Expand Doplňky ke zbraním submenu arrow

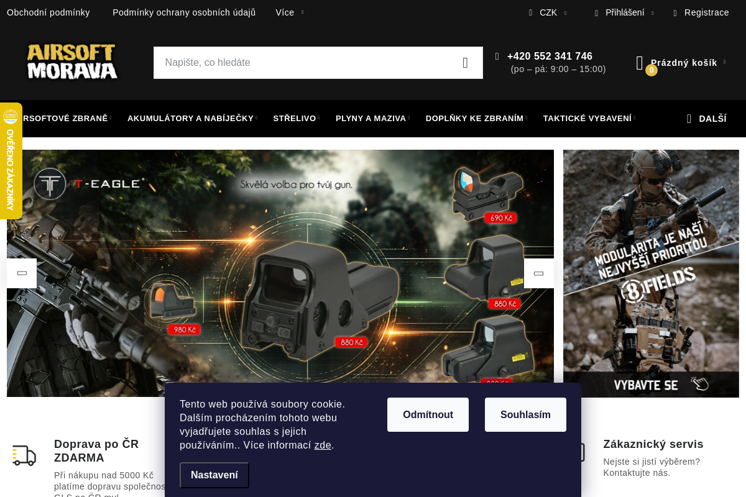(x=527, y=118)
